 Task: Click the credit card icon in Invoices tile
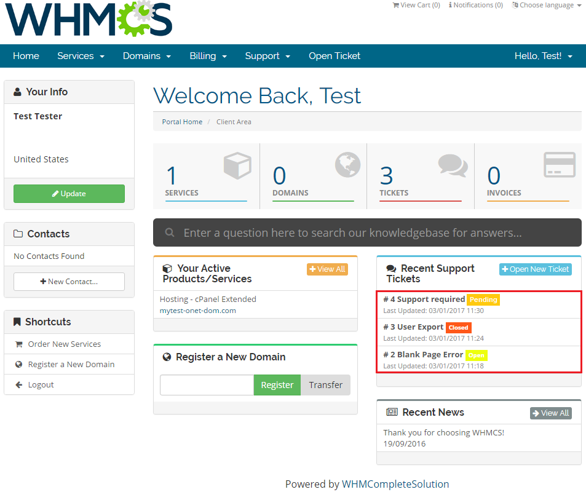pyautogui.click(x=560, y=164)
